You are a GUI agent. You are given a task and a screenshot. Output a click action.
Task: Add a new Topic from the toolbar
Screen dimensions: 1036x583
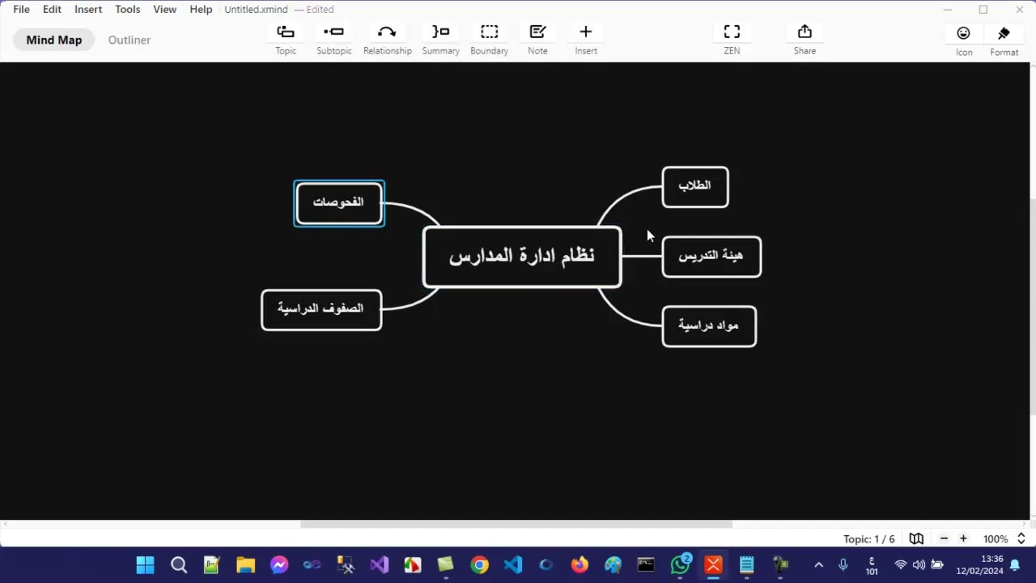pos(286,40)
